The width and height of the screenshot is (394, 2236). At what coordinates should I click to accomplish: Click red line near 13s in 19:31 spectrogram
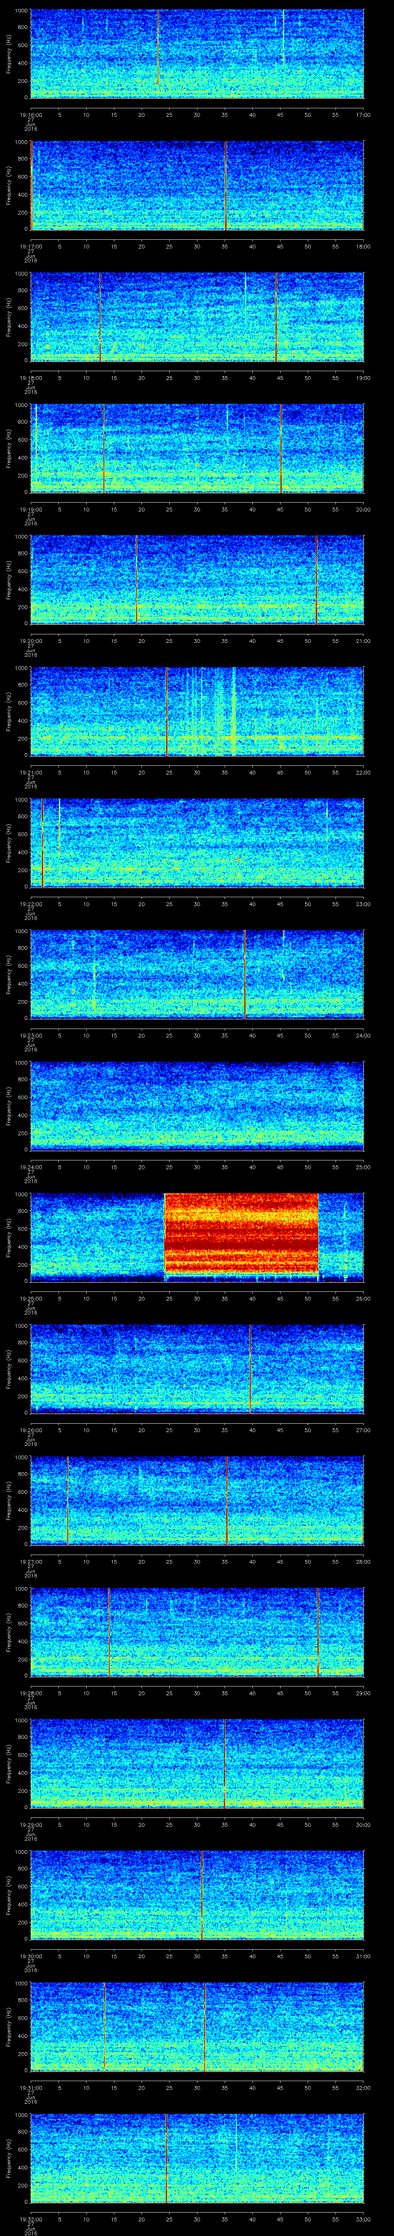(104, 2026)
